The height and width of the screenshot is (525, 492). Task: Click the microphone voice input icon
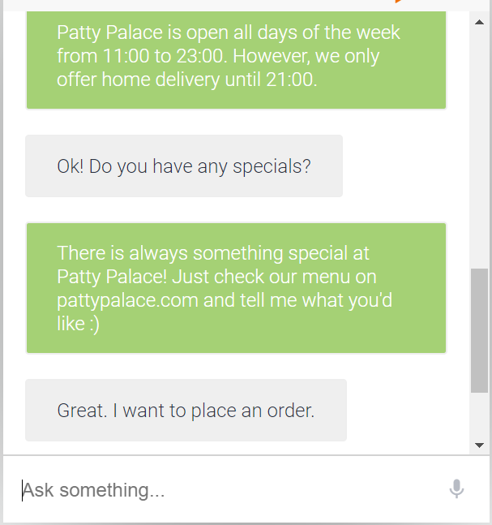pos(456,488)
